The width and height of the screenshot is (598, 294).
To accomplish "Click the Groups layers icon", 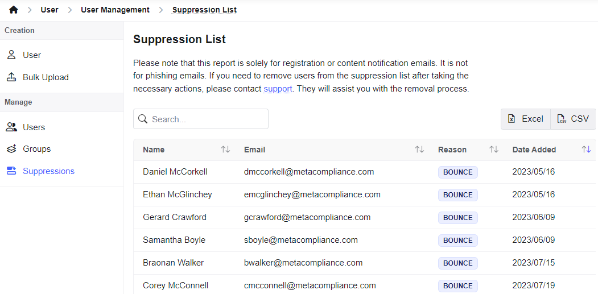I will (11, 149).
